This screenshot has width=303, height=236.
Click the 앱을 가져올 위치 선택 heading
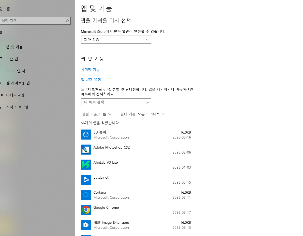tap(106, 20)
